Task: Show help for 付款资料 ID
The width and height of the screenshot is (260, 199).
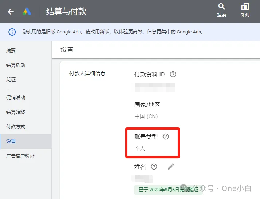Action: point(173,74)
